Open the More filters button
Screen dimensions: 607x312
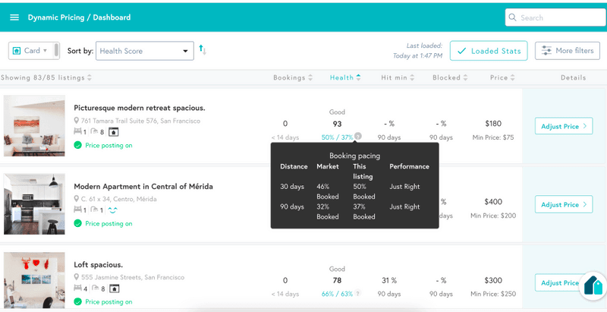(x=567, y=51)
